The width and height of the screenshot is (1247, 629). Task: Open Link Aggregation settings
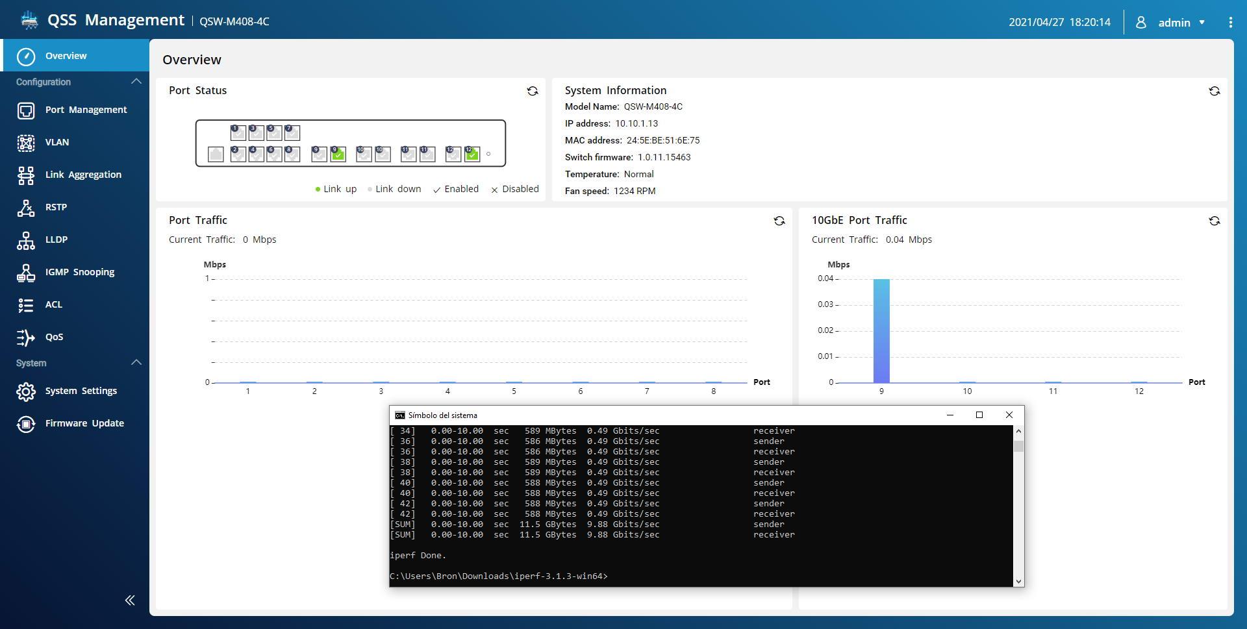pos(75,175)
